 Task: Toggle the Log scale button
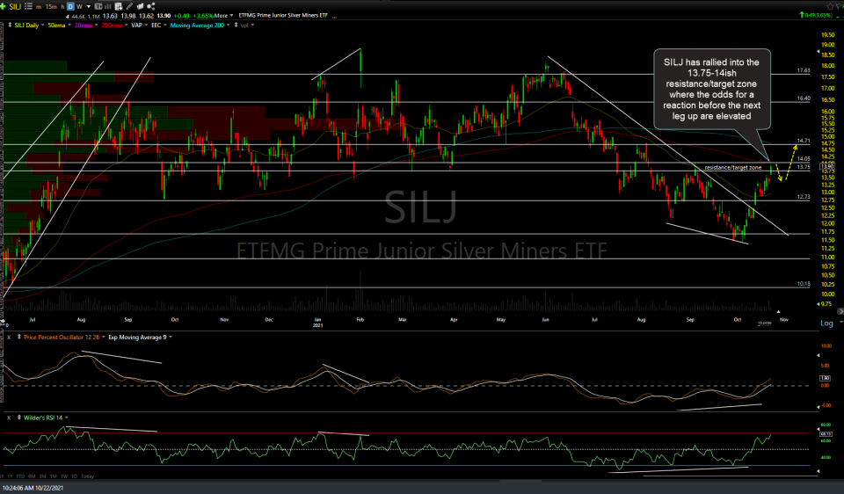click(826, 323)
